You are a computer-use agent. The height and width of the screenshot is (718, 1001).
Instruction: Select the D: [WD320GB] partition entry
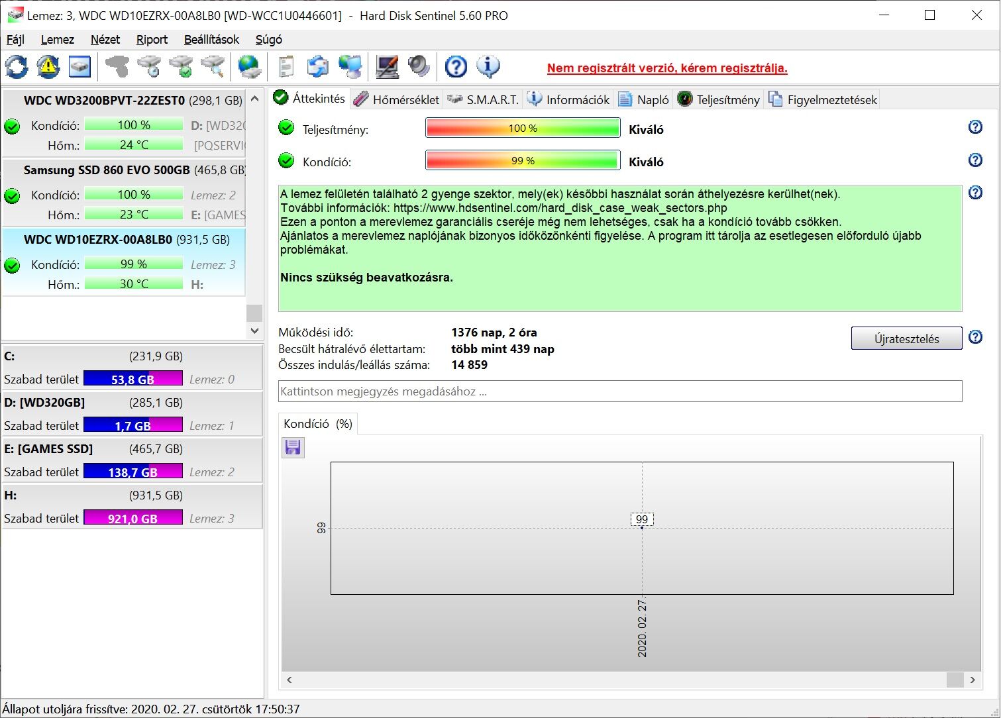pos(132,413)
